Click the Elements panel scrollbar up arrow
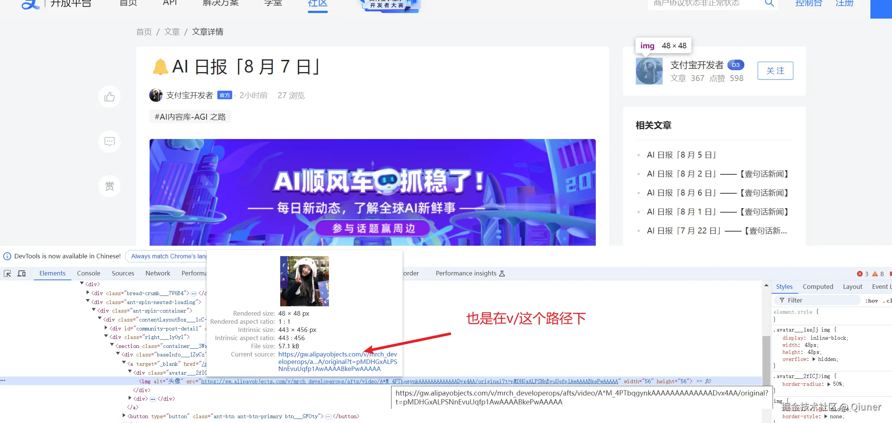 click(x=766, y=285)
